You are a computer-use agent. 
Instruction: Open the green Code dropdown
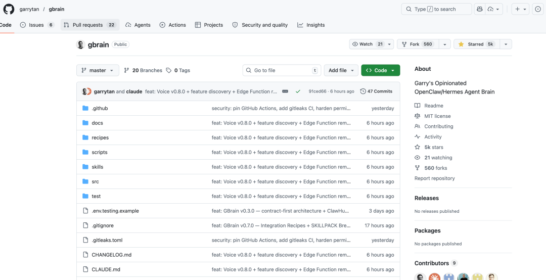pyautogui.click(x=381, y=70)
